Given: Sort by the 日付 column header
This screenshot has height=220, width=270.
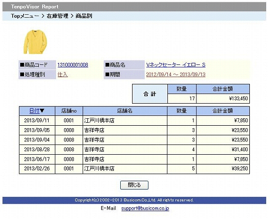Looking at the screenshot, I should 34,111.
